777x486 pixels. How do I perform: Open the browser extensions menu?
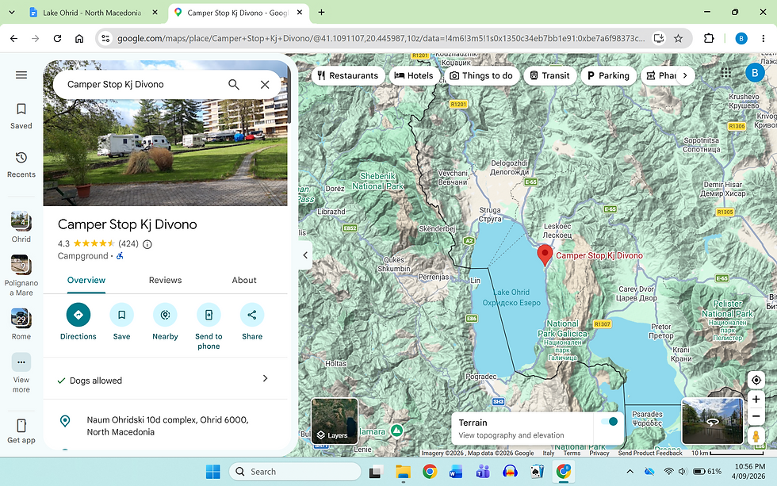[x=709, y=38]
